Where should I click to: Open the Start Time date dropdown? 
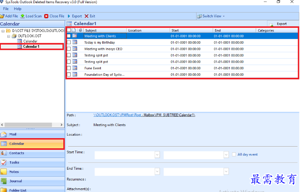[x=157, y=155]
